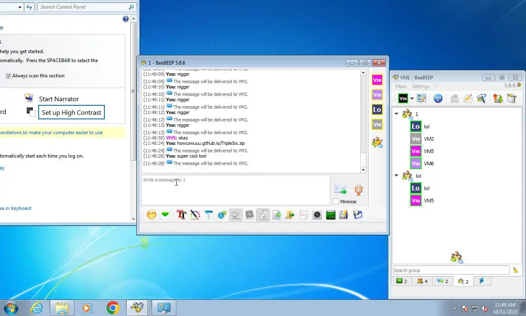Open the emoticon smiley picker
This screenshot has height=316, width=526.
point(152,215)
